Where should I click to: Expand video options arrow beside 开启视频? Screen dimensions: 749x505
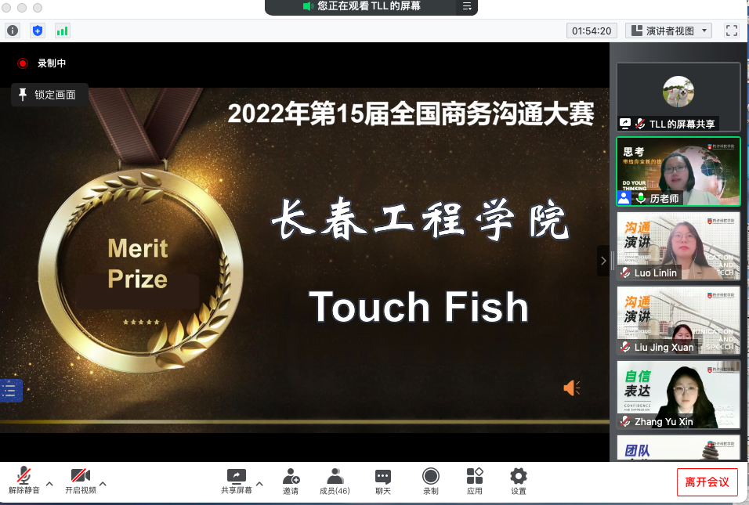(x=103, y=484)
